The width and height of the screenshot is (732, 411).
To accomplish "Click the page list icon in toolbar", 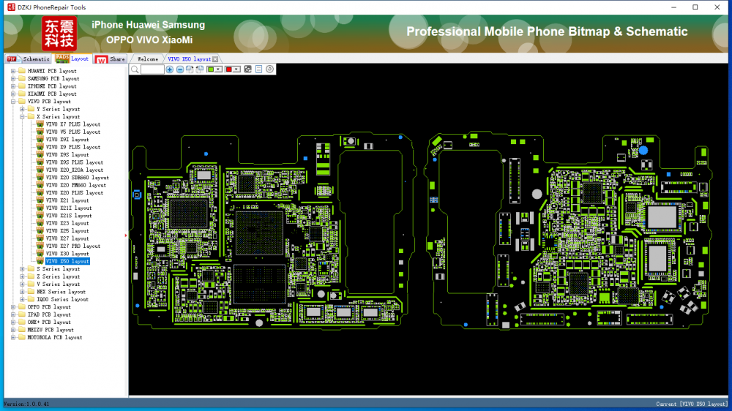I will (259, 69).
